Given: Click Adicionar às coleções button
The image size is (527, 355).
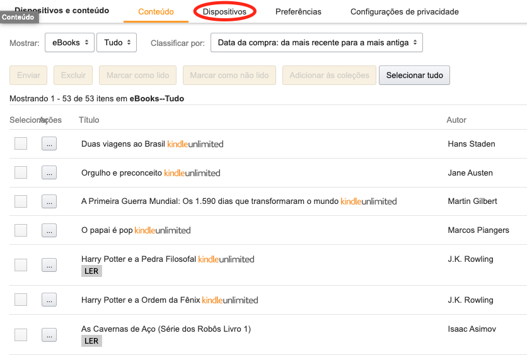Looking at the screenshot, I should pyautogui.click(x=329, y=75).
